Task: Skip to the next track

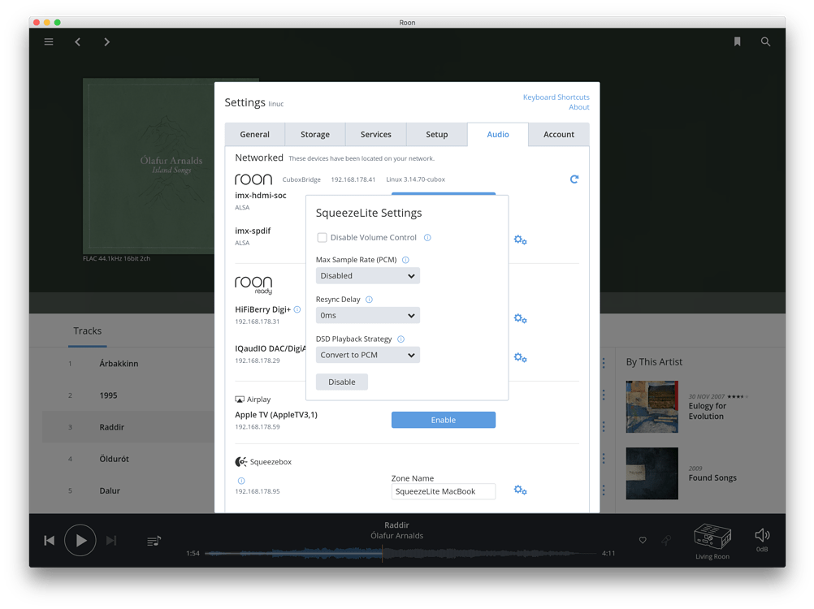Action: point(111,541)
